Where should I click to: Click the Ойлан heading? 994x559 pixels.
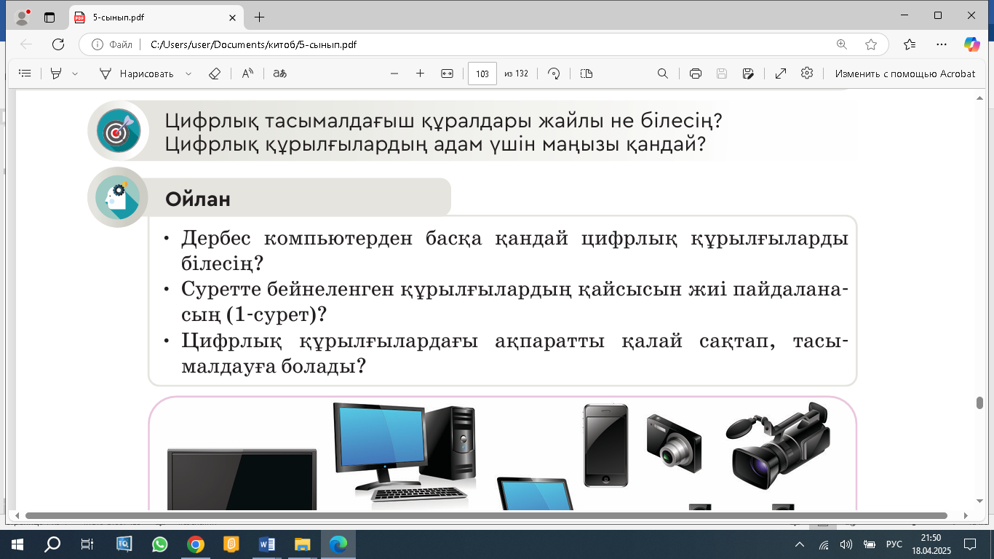(x=198, y=199)
